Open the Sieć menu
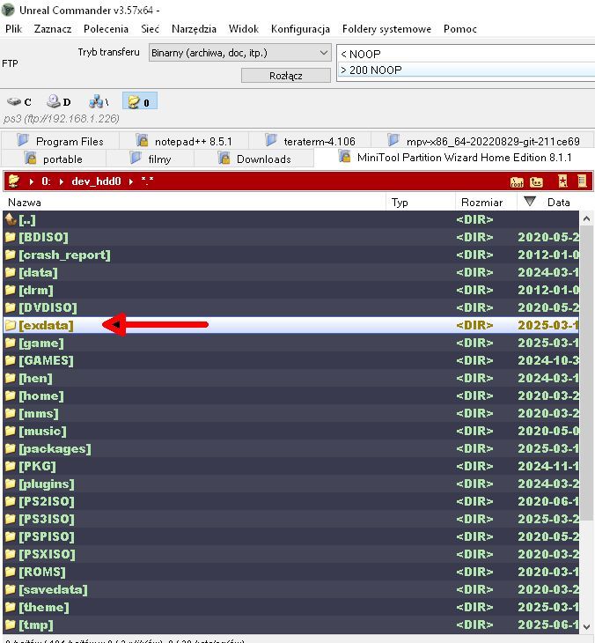The width and height of the screenshot is (595, 643). point(150,29)
